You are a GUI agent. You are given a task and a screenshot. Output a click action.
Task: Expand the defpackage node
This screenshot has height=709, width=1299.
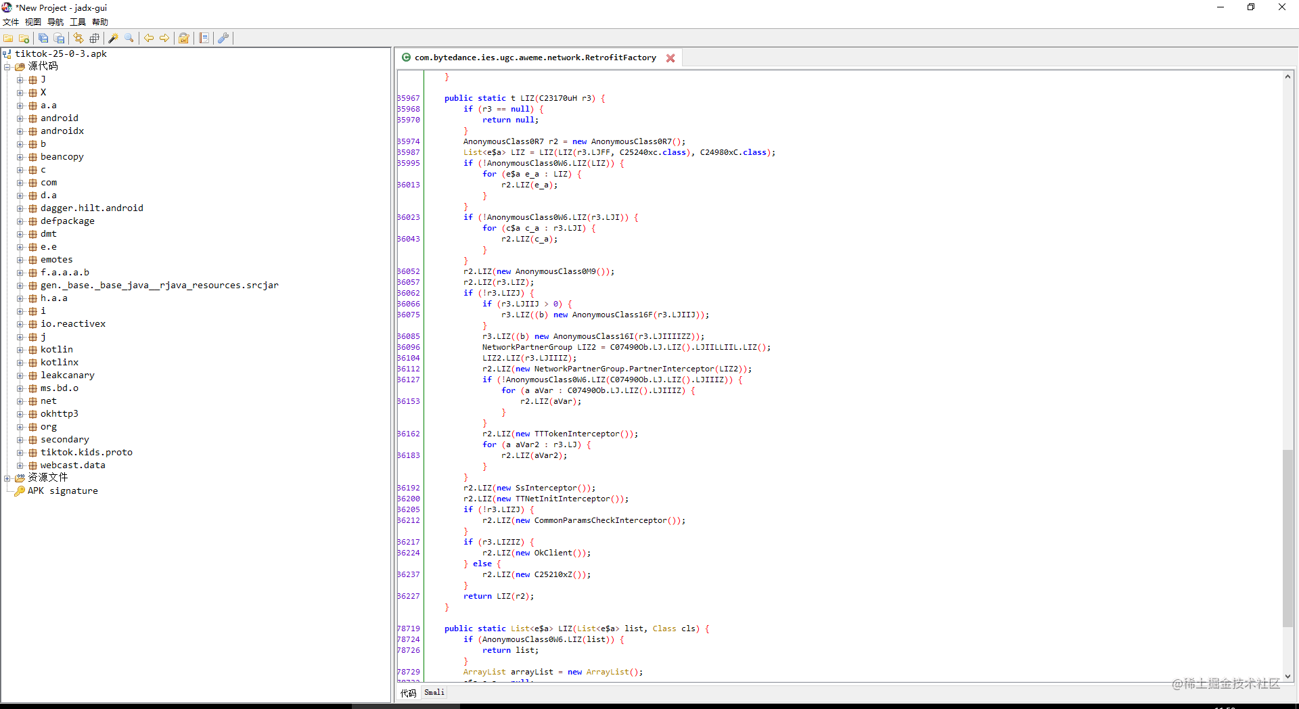coord(20,221)
